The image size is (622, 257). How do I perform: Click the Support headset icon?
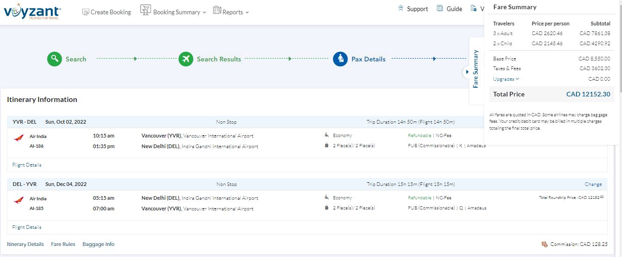pyautogui.click(x=401, y=8)
